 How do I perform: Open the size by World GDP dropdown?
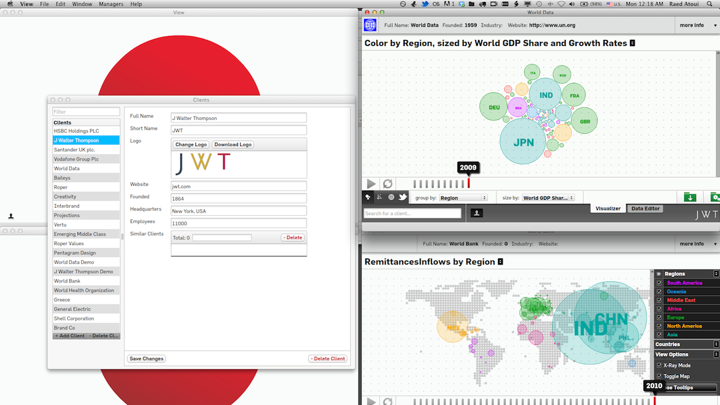click(547, 198)
